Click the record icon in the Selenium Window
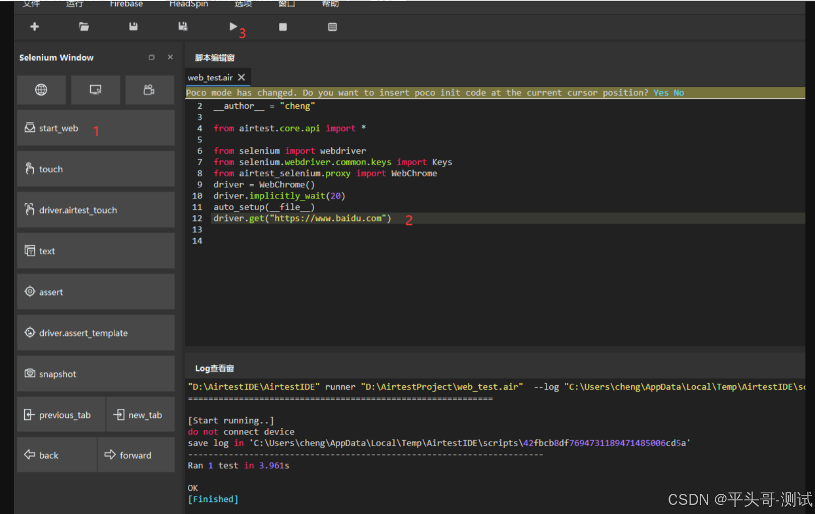Viewport: 815px width, 514px height. point(150,90)
